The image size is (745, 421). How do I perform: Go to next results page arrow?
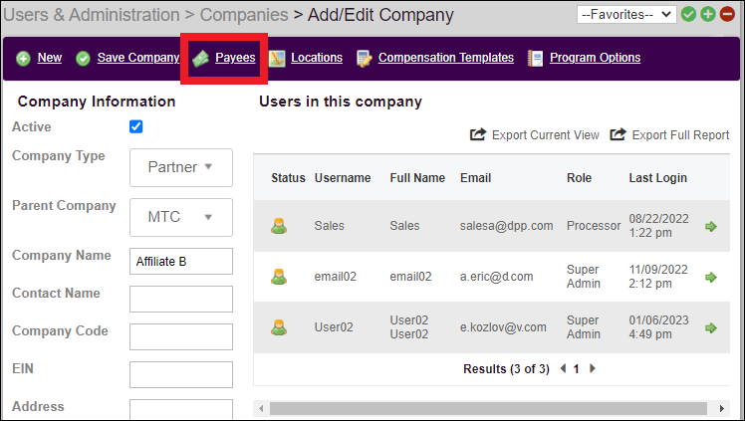coord(594,368)
